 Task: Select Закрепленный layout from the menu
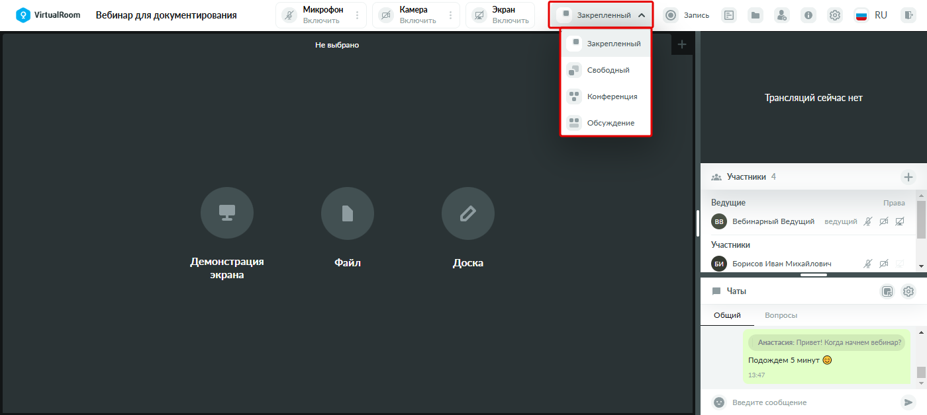[606, 44]
